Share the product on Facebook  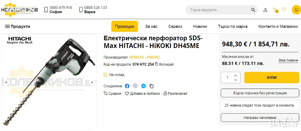tap(127, 86)
